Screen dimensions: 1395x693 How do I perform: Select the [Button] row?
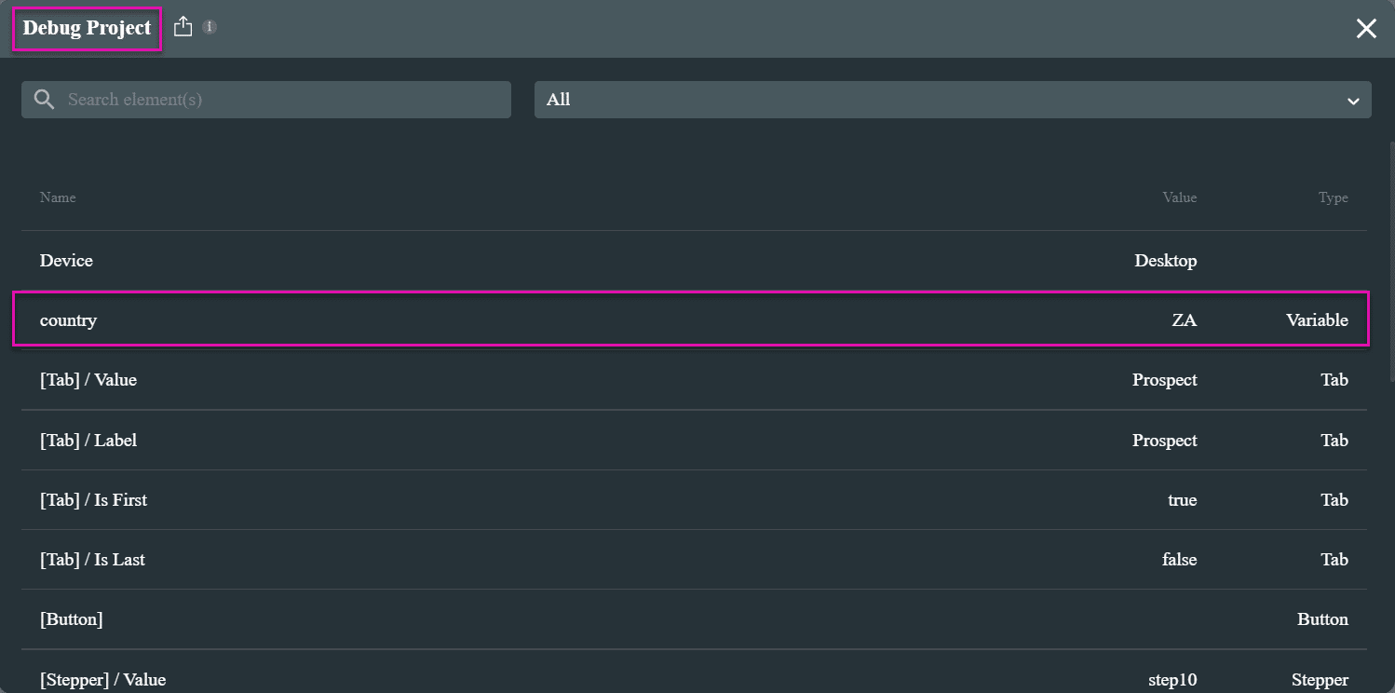click(694, 619)
